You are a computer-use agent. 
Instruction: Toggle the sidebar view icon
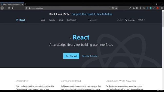click(x=137, y=8)
